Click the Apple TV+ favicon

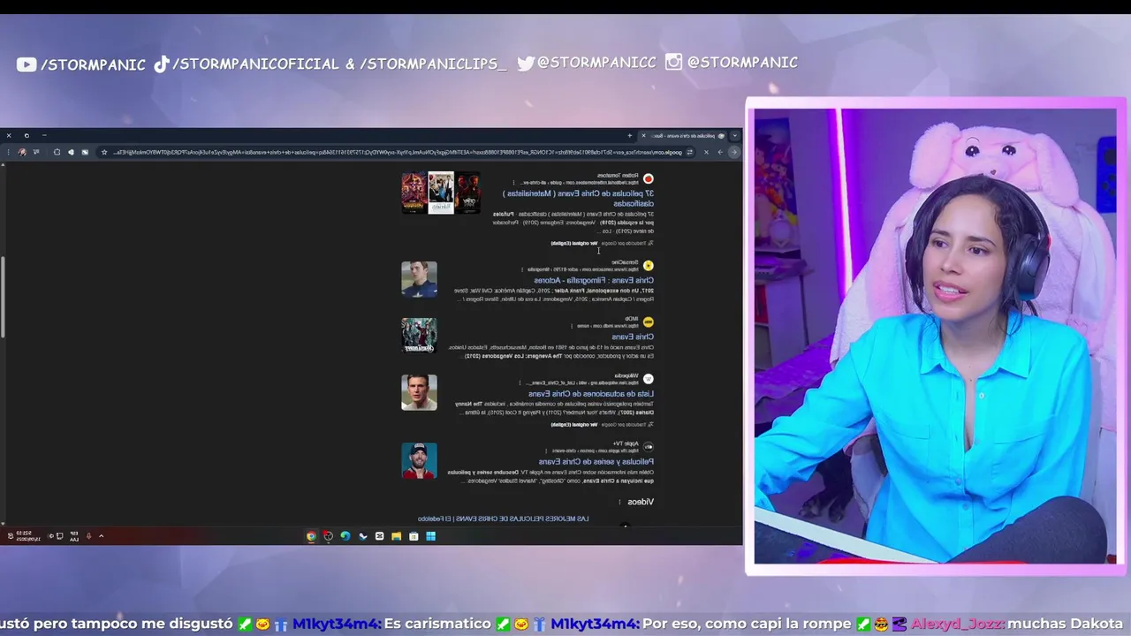(648, 447)
